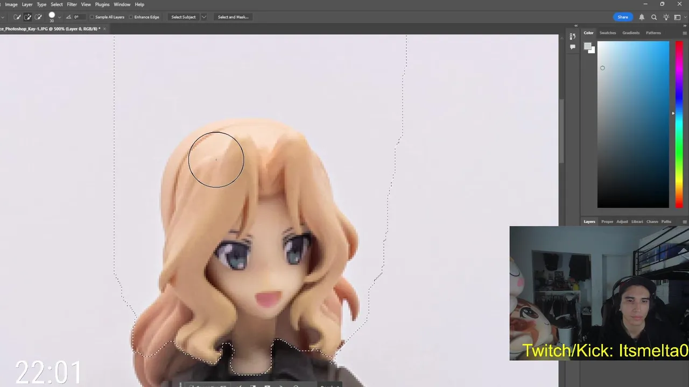Open the Help menu
The height and width of the screenshot is (387, 689).
[139, 4]
